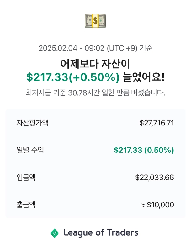The image size is (191, 251).
Task: Click the green $217.33 (0.50%) daily profit value
Action: click(144, 150)
